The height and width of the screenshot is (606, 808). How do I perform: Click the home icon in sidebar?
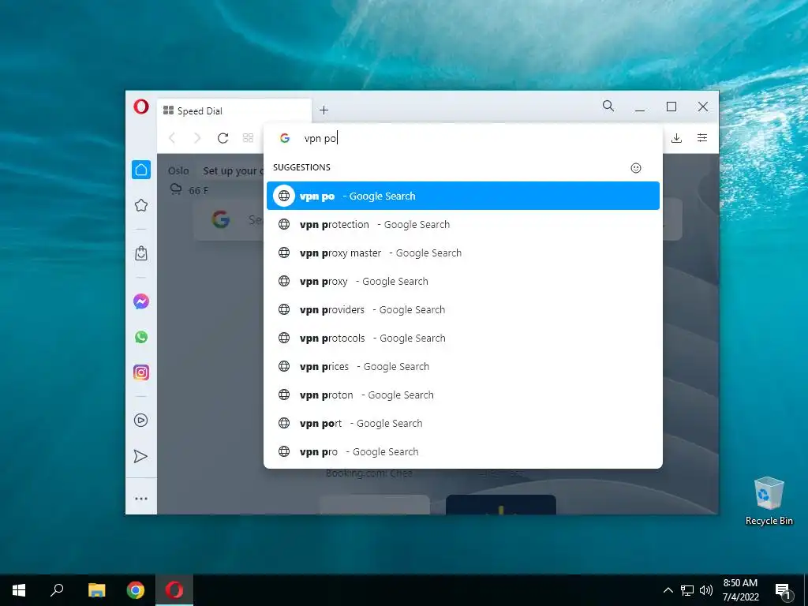(x=141, y=170)
